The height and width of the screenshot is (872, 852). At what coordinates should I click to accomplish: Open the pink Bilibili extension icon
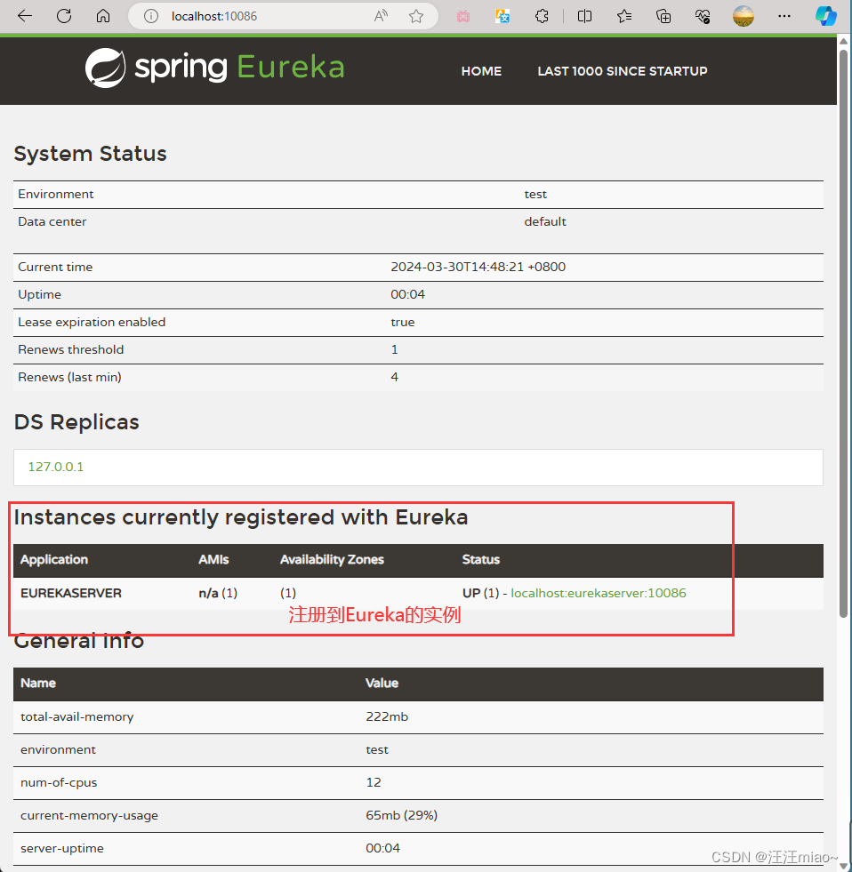click(x=463, y=17)
